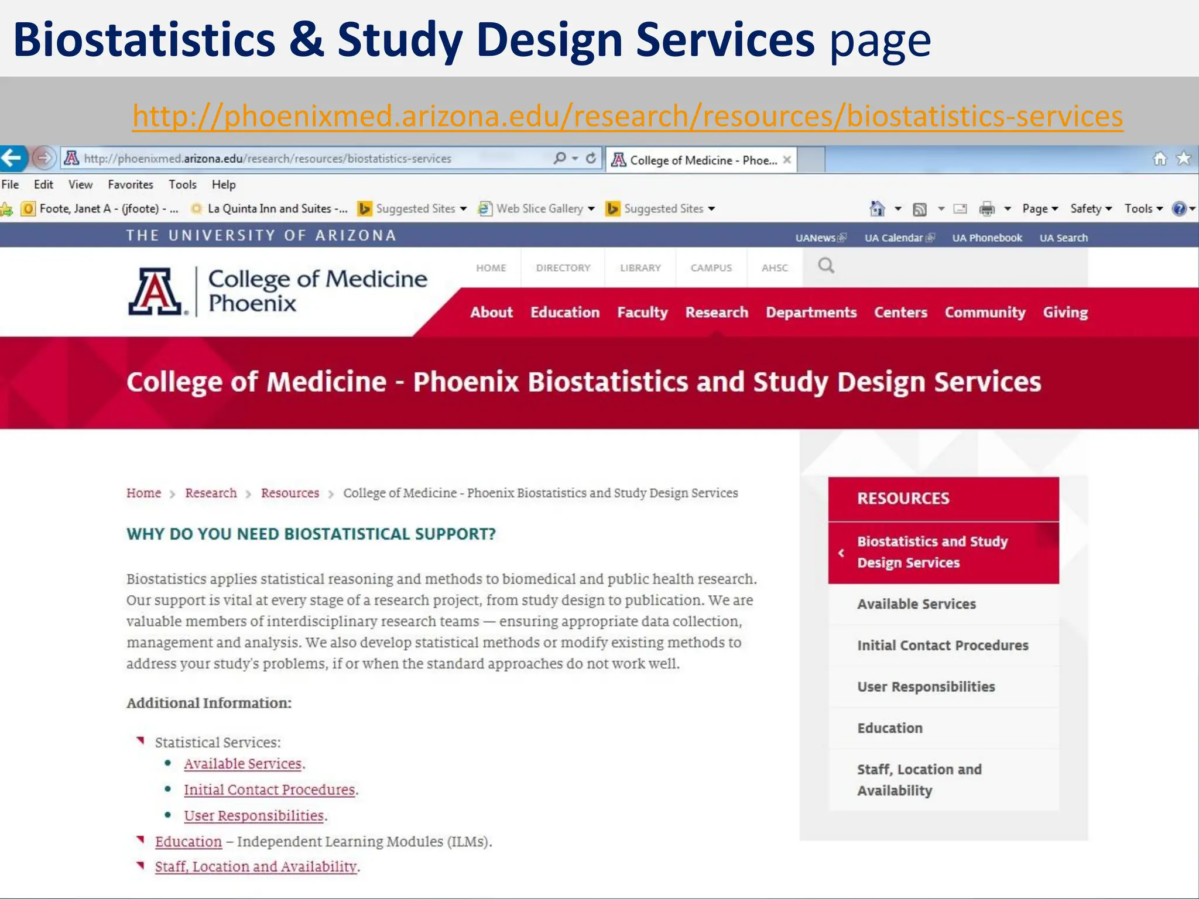Click the Faculty navigation item
Screen dimensions: 1199x899
(x=642, y=313)
